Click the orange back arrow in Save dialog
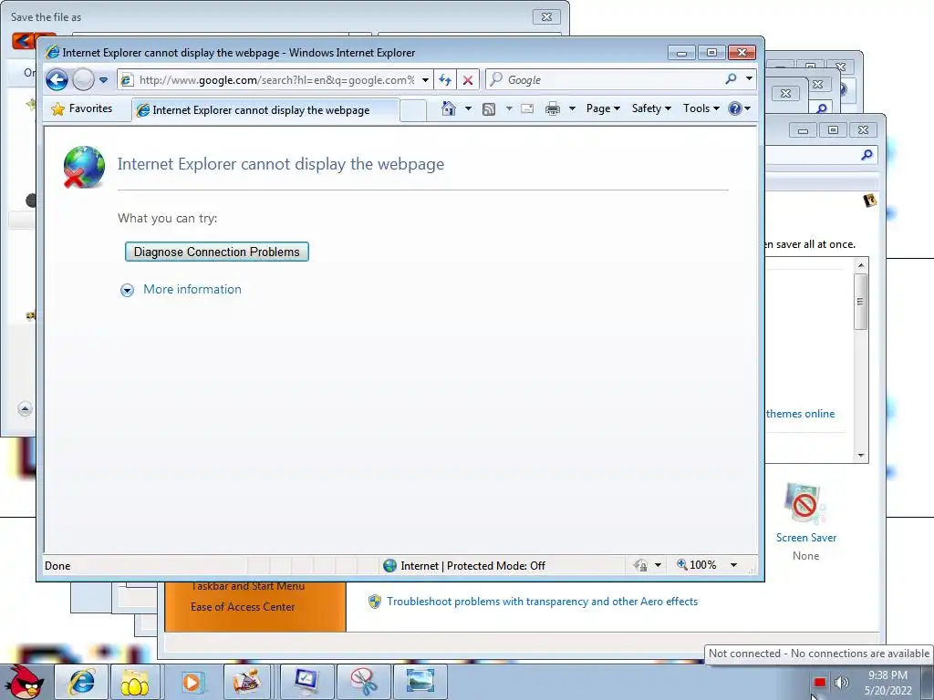The width and height of the screenshot is (934, 700). coord(23,40)
